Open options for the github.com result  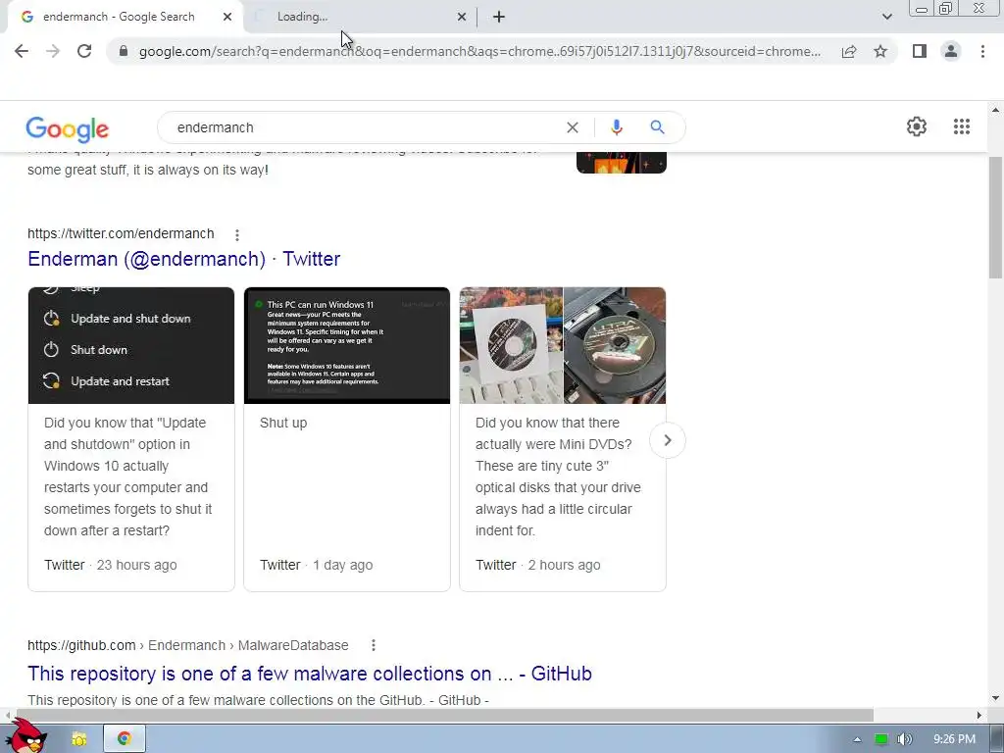374,645
